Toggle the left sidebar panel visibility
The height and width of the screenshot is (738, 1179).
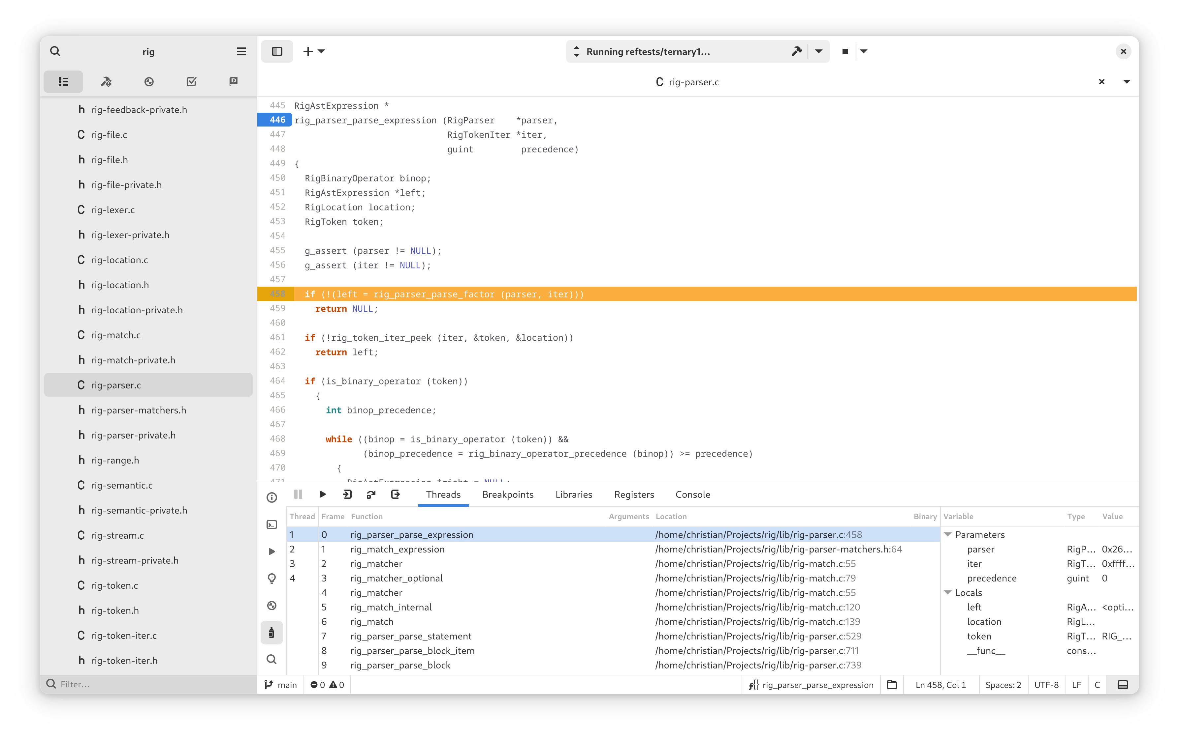click(x=277, y=51)
